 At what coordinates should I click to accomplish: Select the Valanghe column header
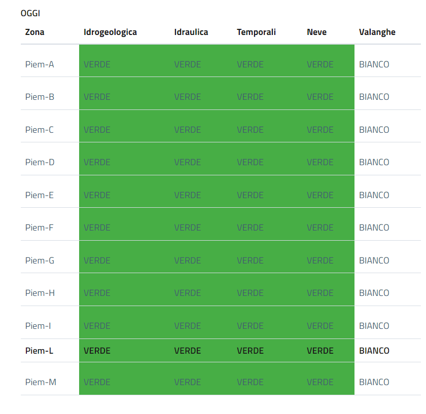[377, 32]
